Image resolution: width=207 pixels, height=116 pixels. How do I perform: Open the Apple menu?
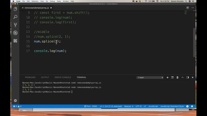tap(13, 1)
